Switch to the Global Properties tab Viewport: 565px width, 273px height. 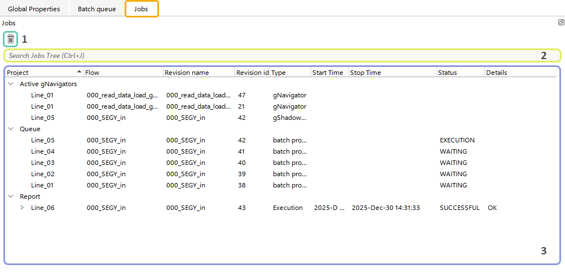[34, 9]
